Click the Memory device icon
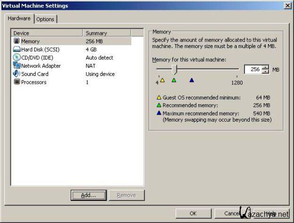The width and height of the screenshot is (294, 223). [x=17, y=41]
